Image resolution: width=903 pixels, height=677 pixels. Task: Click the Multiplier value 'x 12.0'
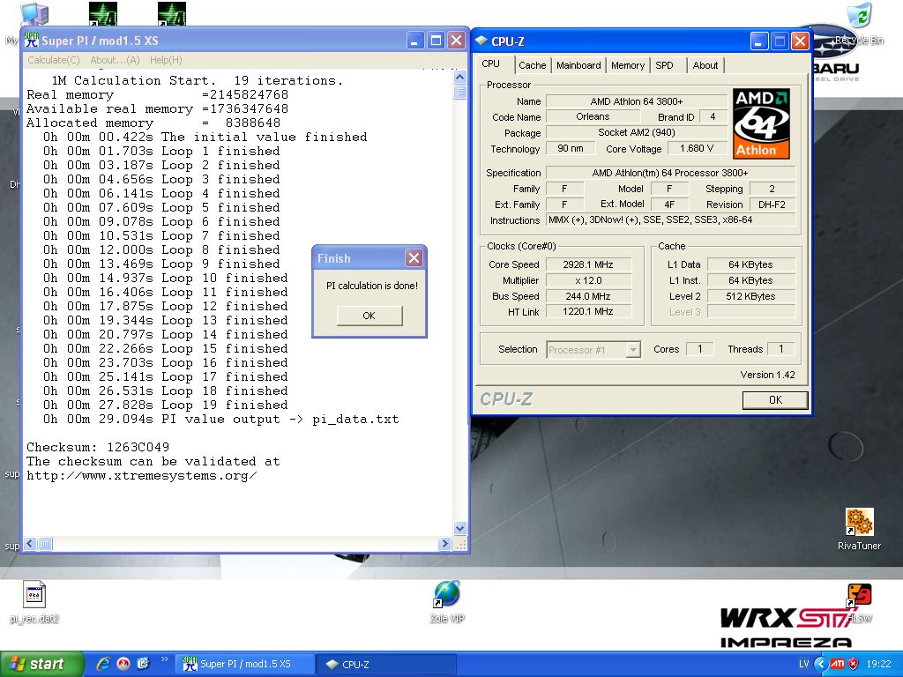pyautogui.click(x=588, y=280)
